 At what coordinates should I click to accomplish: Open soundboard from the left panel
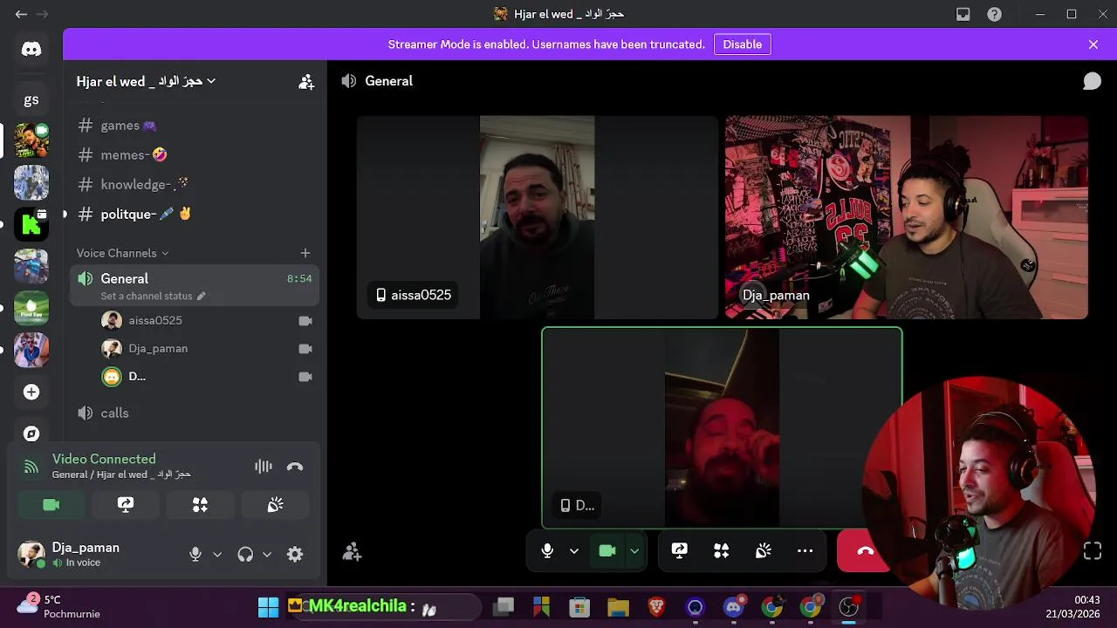(275, 504)
